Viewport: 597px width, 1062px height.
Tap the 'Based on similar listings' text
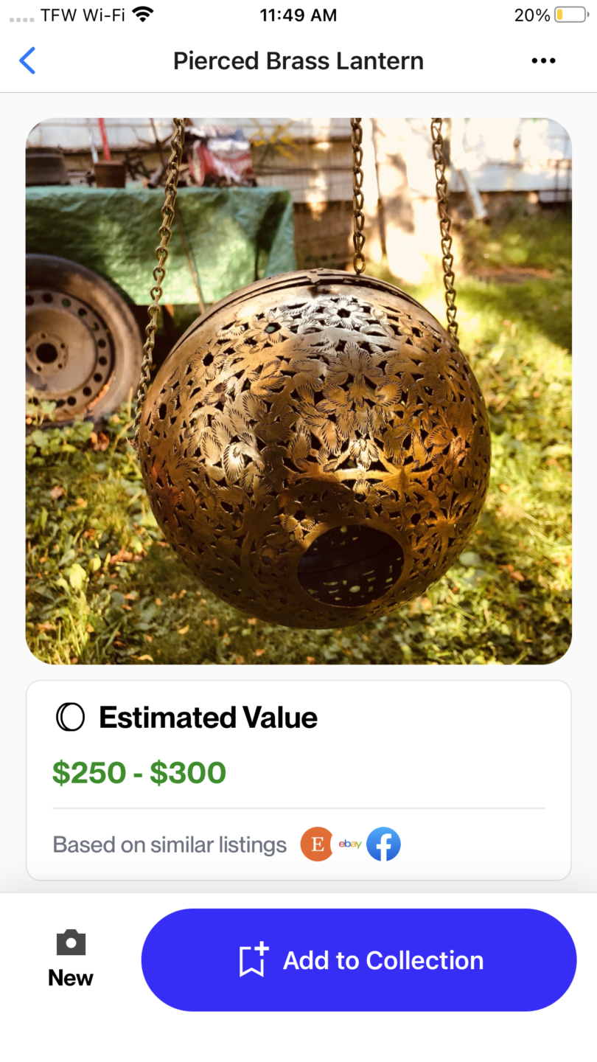[x=170, y=844]
